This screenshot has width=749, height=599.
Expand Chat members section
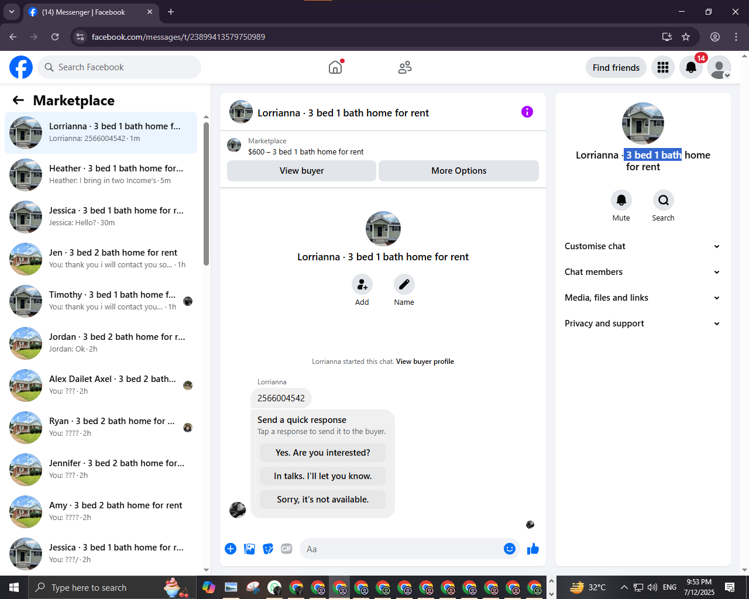click(642, 272)
